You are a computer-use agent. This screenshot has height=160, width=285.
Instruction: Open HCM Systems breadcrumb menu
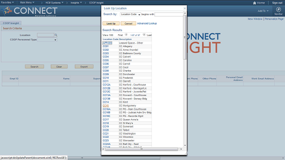coord(54,3)
